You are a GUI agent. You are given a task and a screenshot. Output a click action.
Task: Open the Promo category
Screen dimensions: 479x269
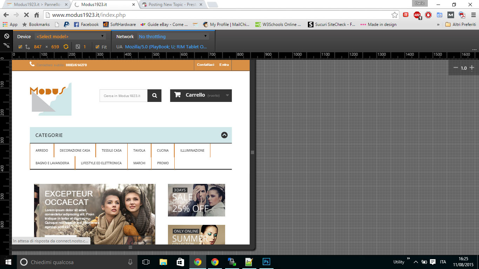(163, 163)
